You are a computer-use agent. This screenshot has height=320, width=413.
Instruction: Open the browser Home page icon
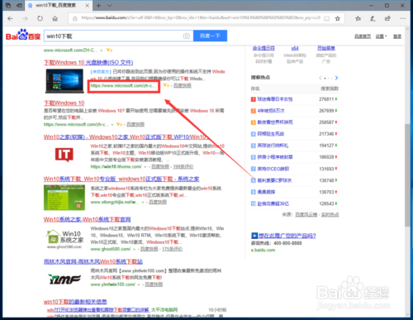[x=55, y=18]
